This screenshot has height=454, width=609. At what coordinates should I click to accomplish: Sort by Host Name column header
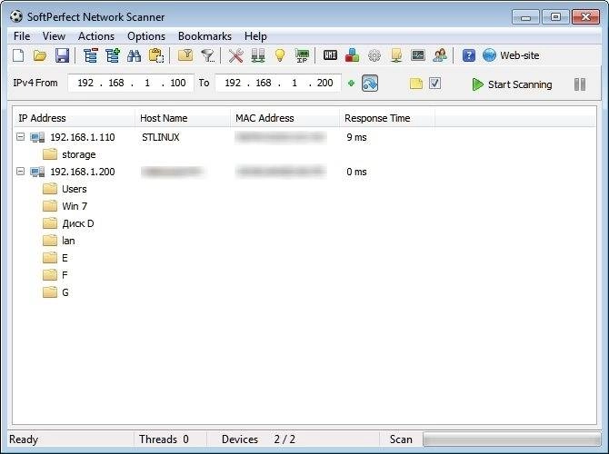coord(183,118)
